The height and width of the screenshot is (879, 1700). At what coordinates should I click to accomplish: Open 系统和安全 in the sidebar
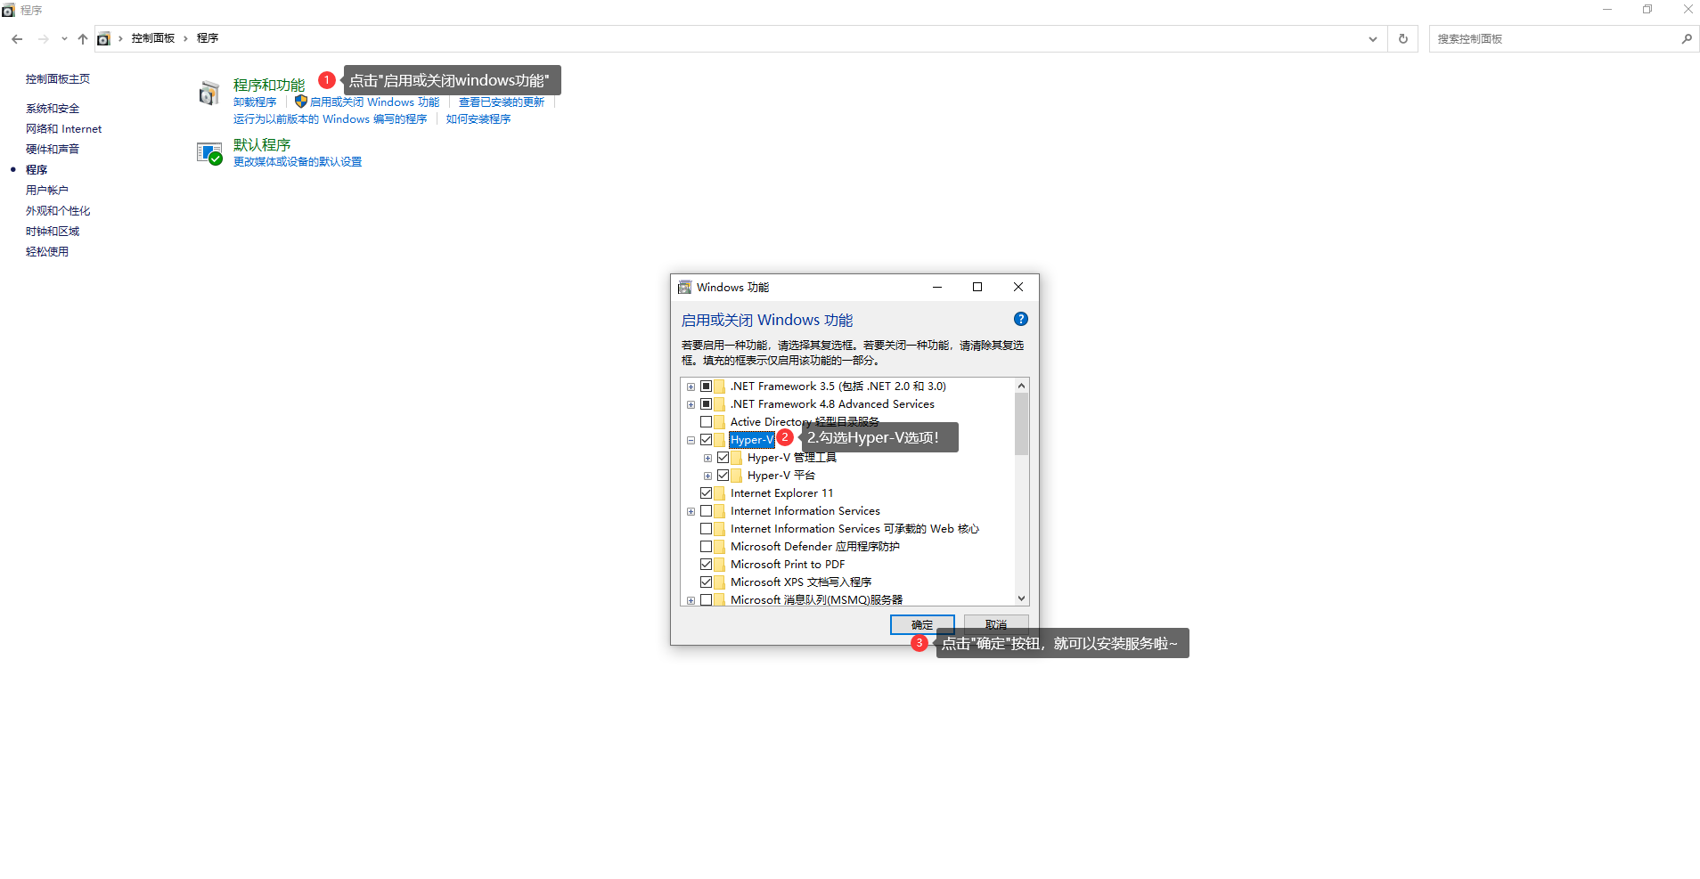(53, 109)
